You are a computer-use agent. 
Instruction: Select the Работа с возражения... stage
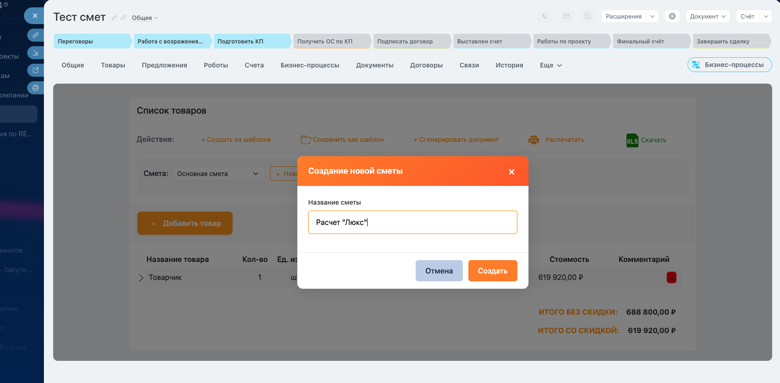click(172, 41)
